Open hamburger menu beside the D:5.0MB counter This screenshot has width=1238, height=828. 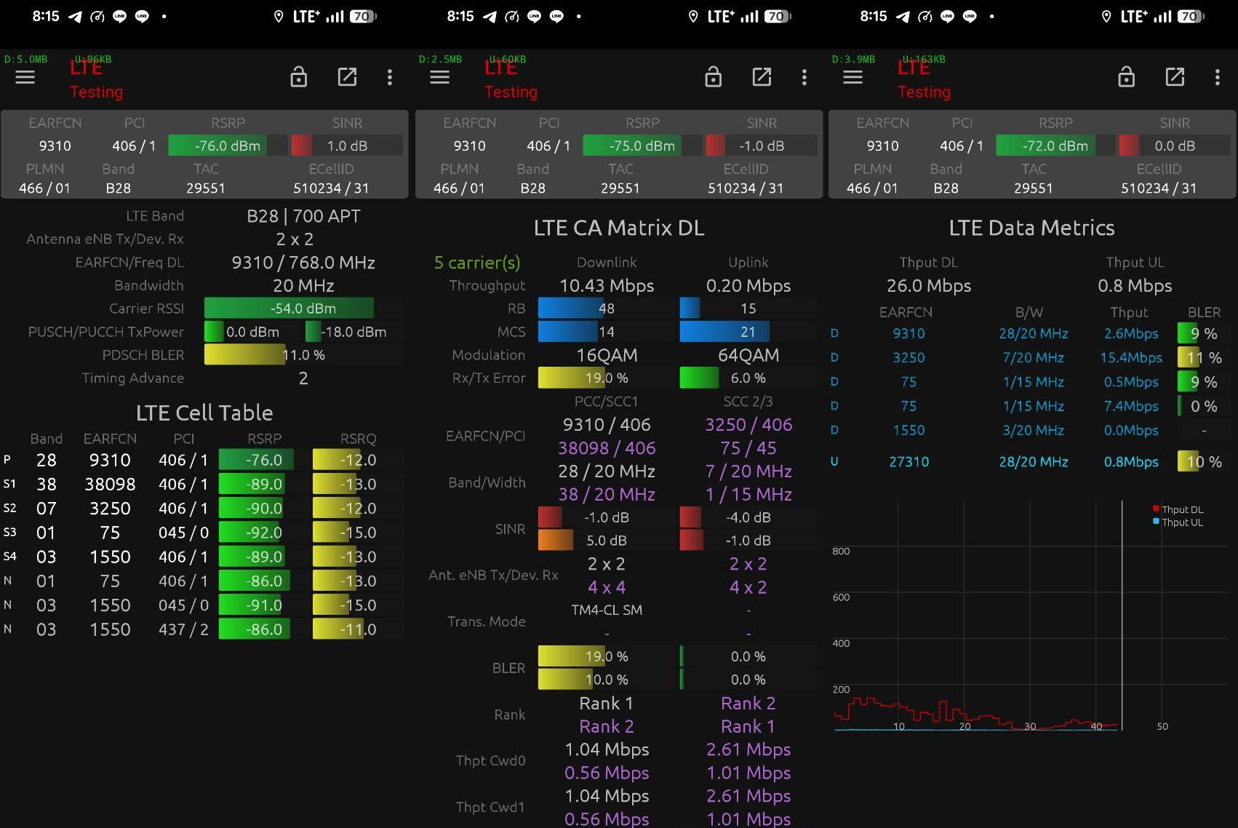[25, 77]
